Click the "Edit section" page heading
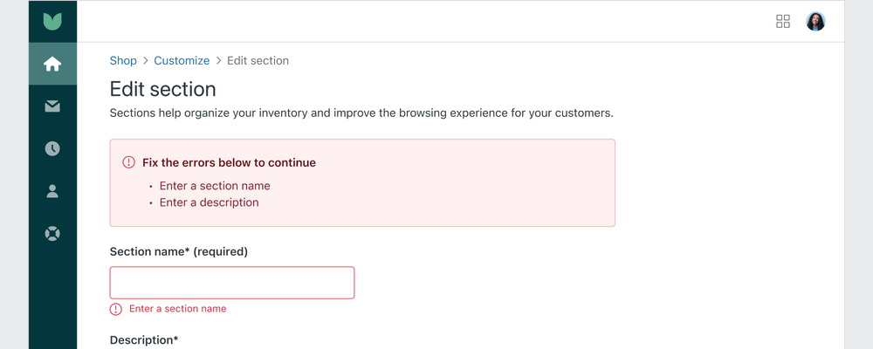 point(162,89)
